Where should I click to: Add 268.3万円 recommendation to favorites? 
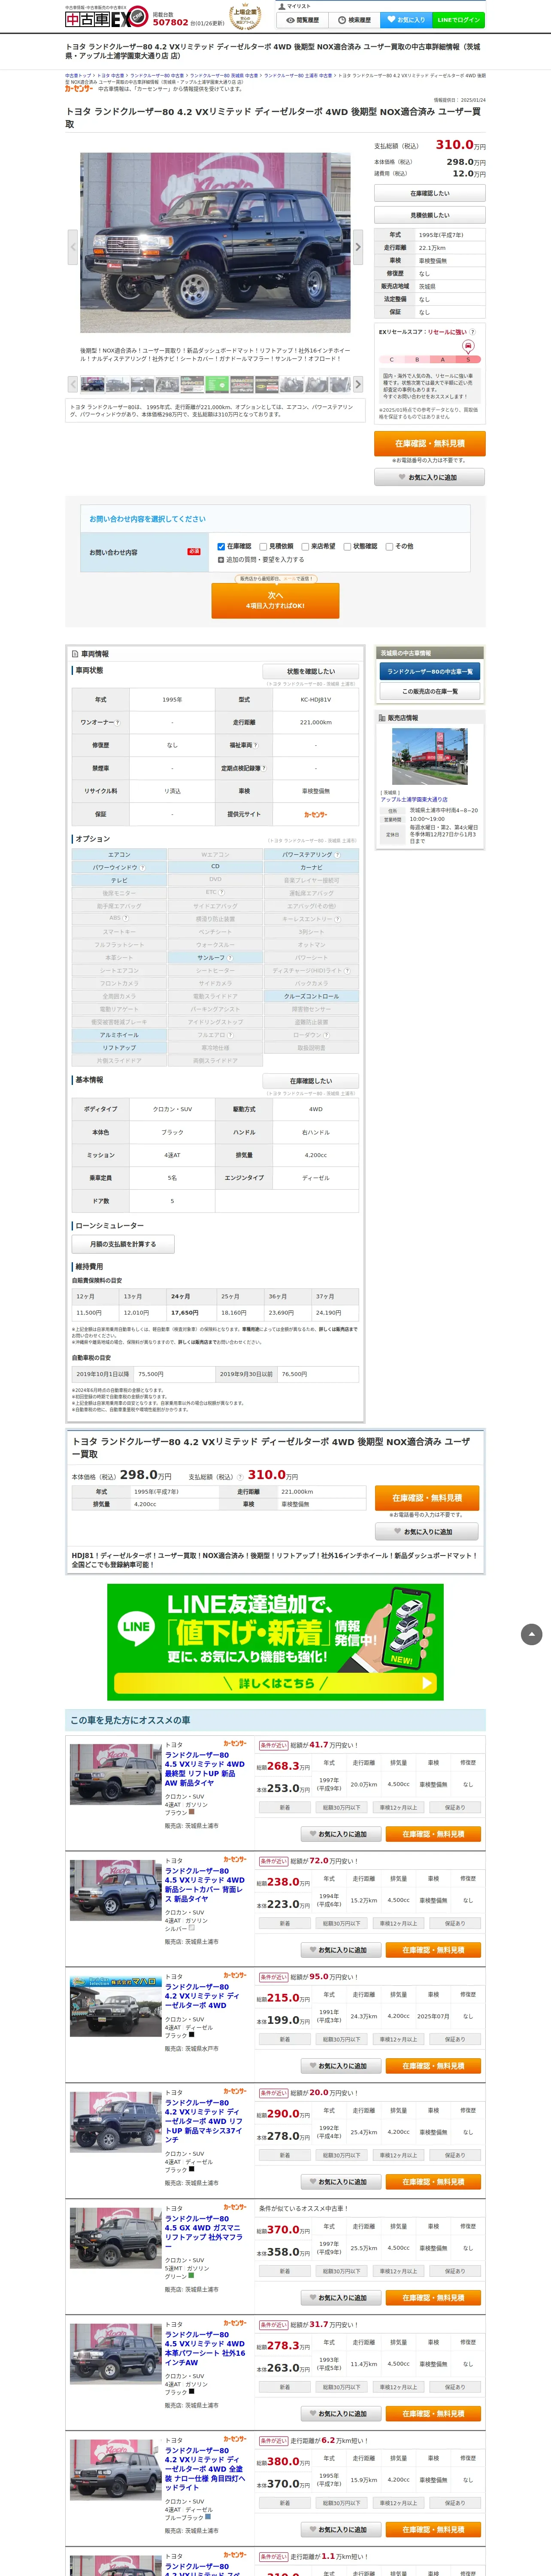tap(342, 1834)
